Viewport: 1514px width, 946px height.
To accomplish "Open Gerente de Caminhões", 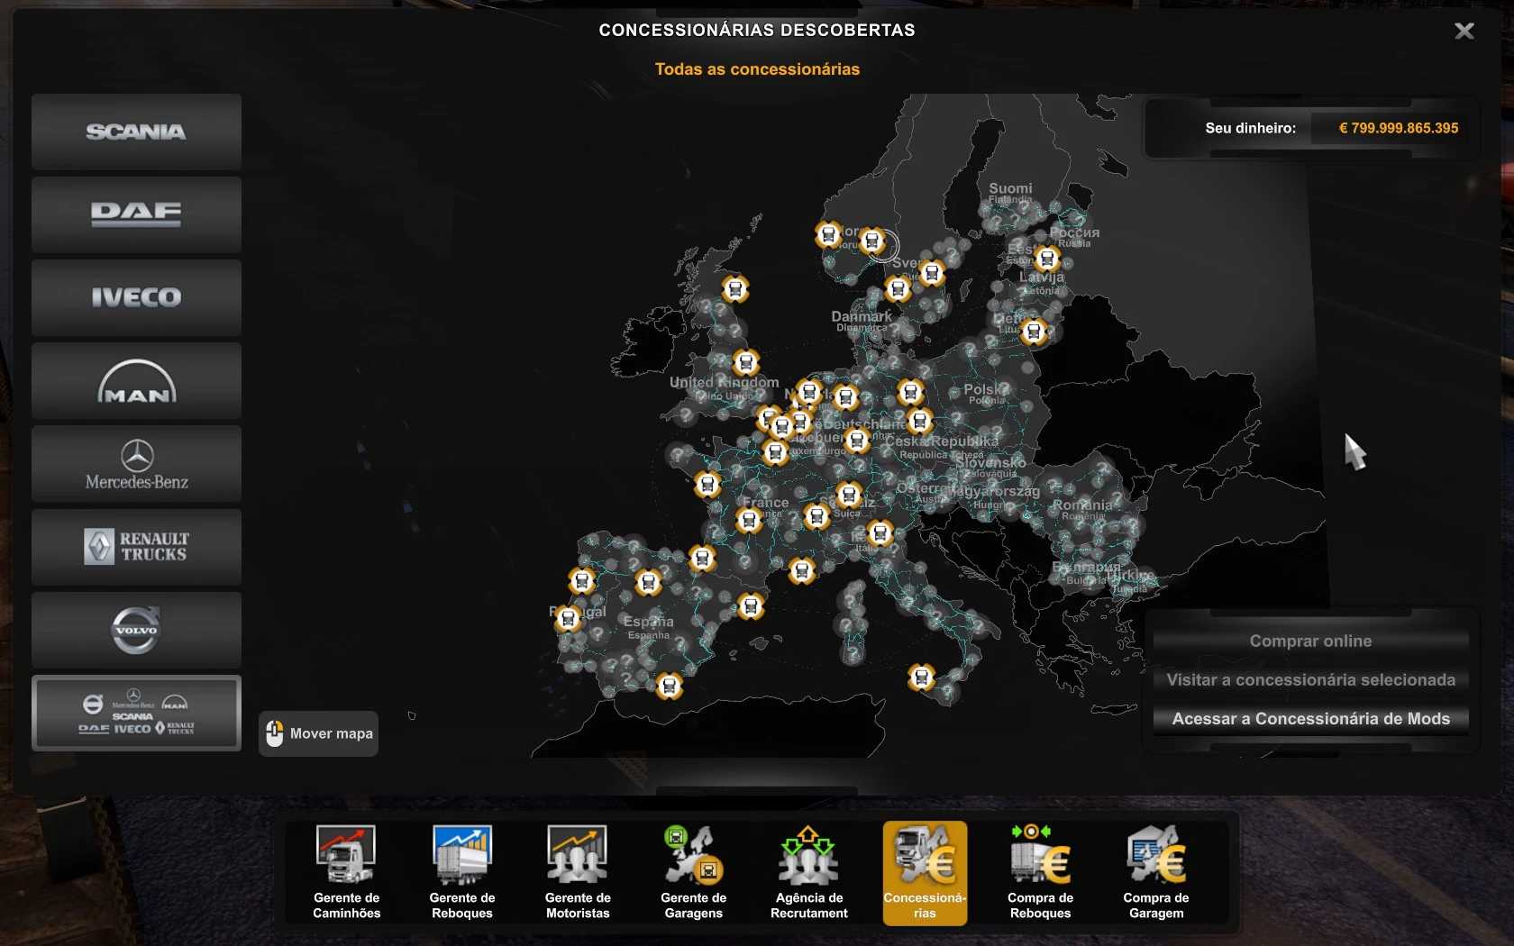I will pyautogui.click(x=347, y=871).
